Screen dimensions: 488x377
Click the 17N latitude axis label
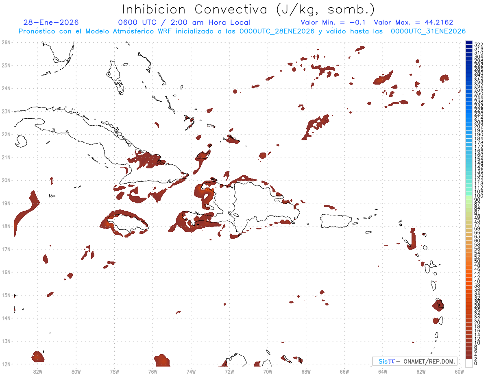pos(6,249)
